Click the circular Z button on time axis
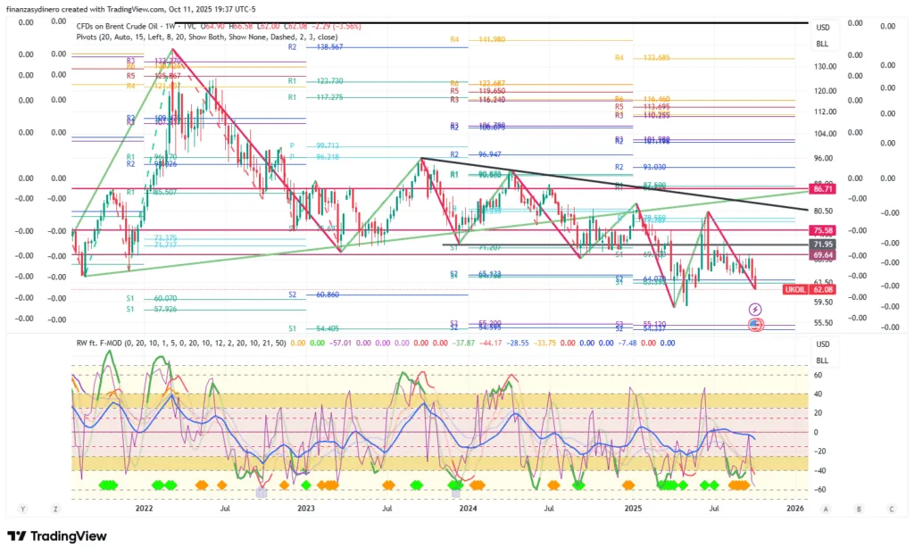Viewport: 914px width, 555px height. pyautogui.click(x=55, y=509)
